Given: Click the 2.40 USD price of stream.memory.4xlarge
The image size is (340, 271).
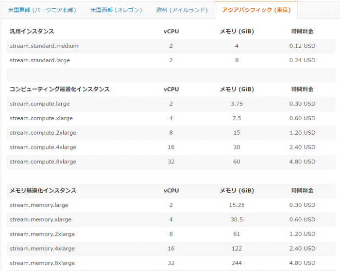Looking at the screenshot, I should pos(302,249).
